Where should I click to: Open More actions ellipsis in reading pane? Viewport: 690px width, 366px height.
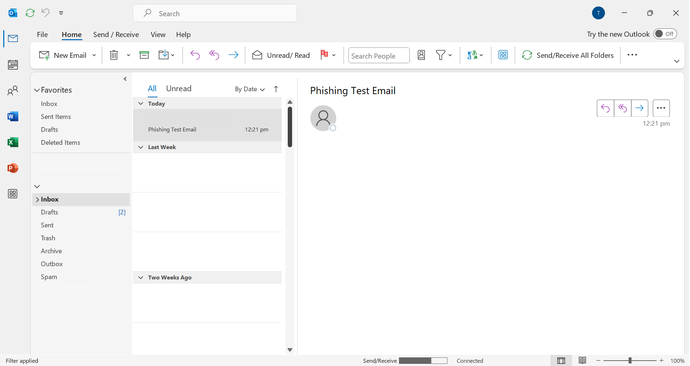[x=661, y=108]
